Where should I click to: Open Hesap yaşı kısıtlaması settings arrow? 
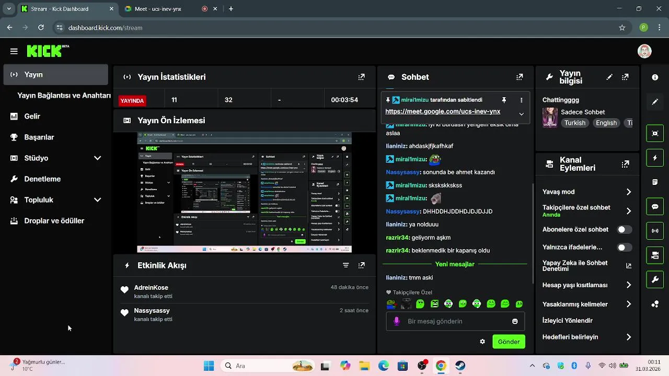[628, 285]
